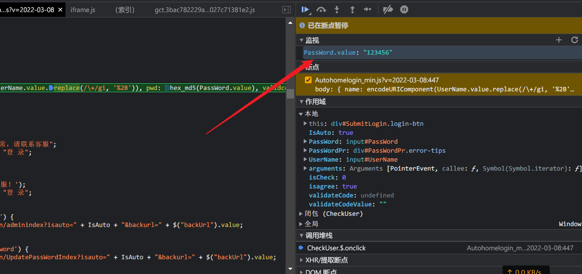This screenshot has height=274, width=582.
Task: Toggle pause on exceptions icon
Action: (404, 9)
